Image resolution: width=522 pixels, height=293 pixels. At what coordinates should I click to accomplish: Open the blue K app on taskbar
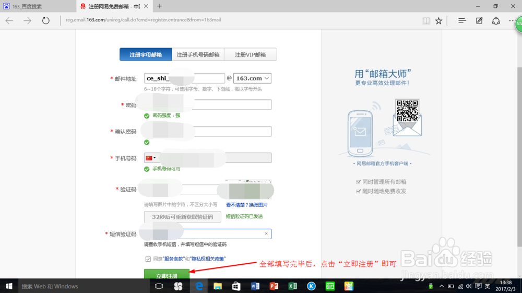311,286
